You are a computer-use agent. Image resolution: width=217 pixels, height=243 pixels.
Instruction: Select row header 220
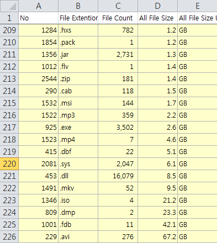pyautogui.click(x=9, y=163)
